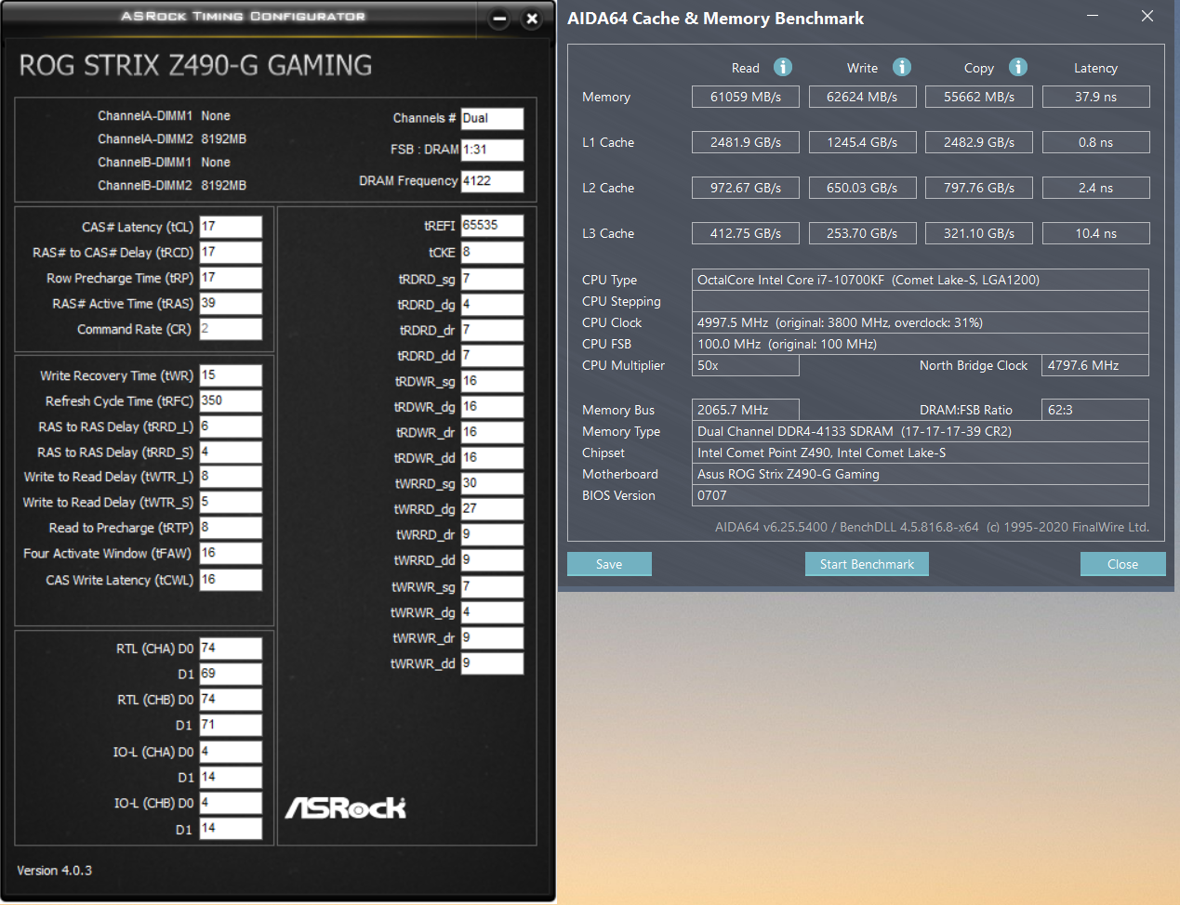
Task: Click the Memory Copy value 55662 MB/s
Action: [x=979, y=97]
